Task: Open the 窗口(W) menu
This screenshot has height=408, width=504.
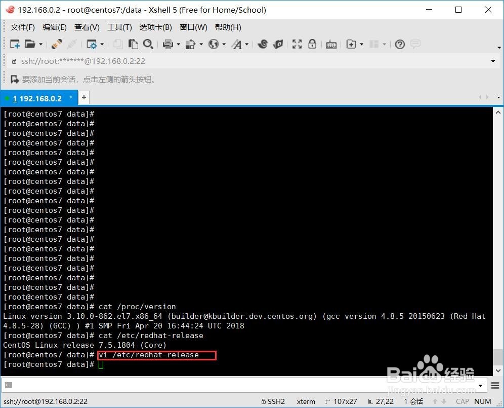Action: [193, 27]
